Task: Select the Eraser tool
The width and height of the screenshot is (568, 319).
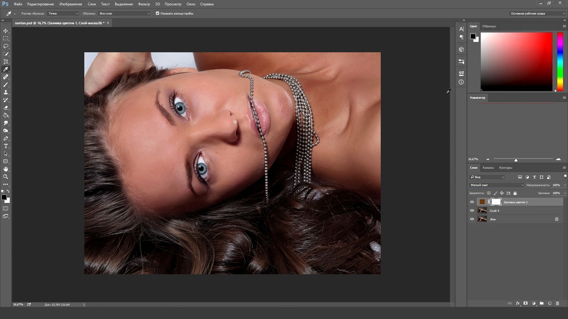Action: pyautogui.click(x=6, y=108)
